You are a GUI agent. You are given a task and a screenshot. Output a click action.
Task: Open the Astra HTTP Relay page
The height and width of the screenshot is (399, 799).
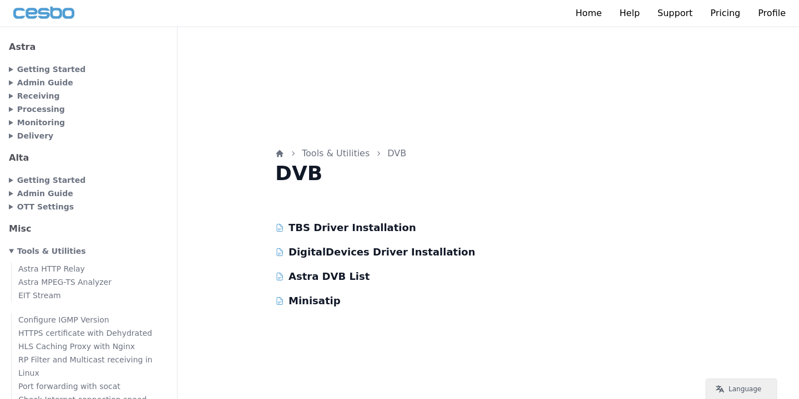pyautogui.click(x=52, y=269)
